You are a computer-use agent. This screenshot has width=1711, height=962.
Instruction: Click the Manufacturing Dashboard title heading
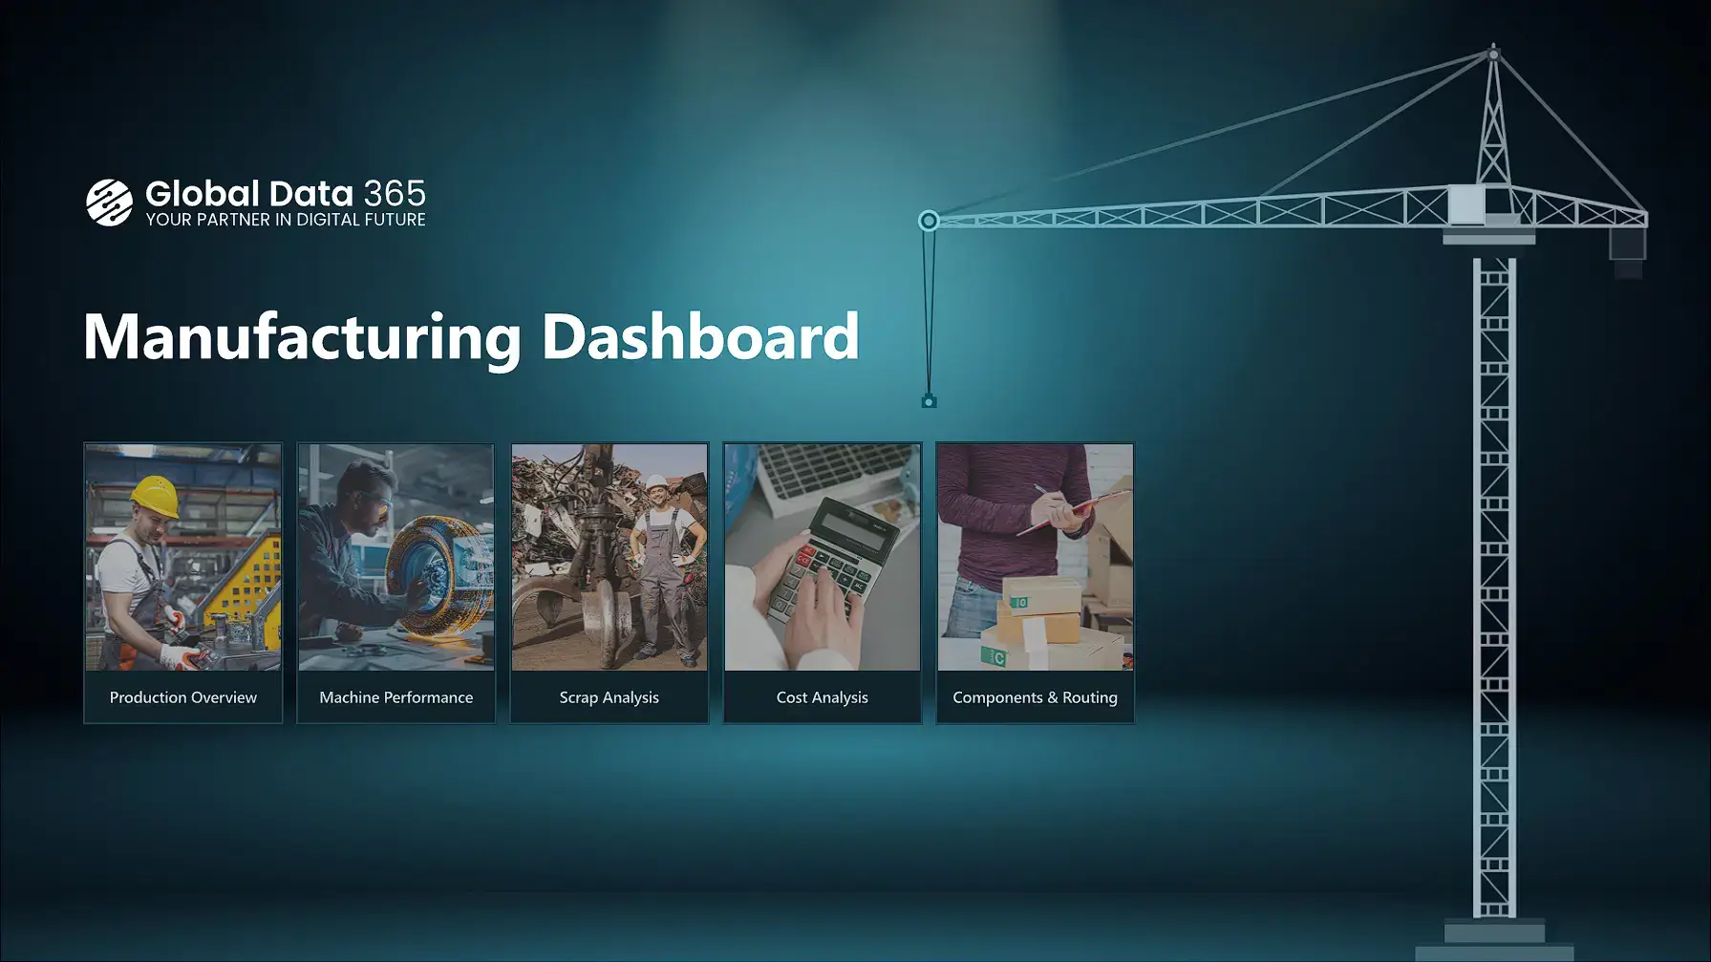471,336
